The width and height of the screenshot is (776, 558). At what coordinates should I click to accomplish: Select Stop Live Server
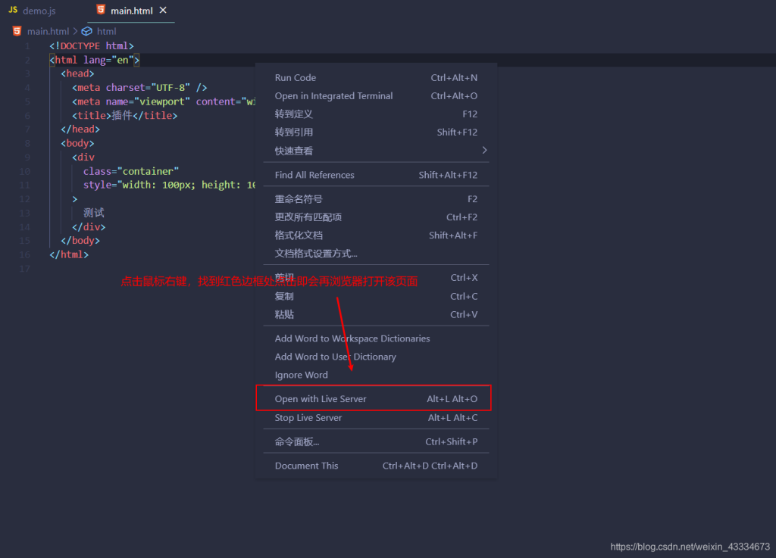tap(376, 418)
